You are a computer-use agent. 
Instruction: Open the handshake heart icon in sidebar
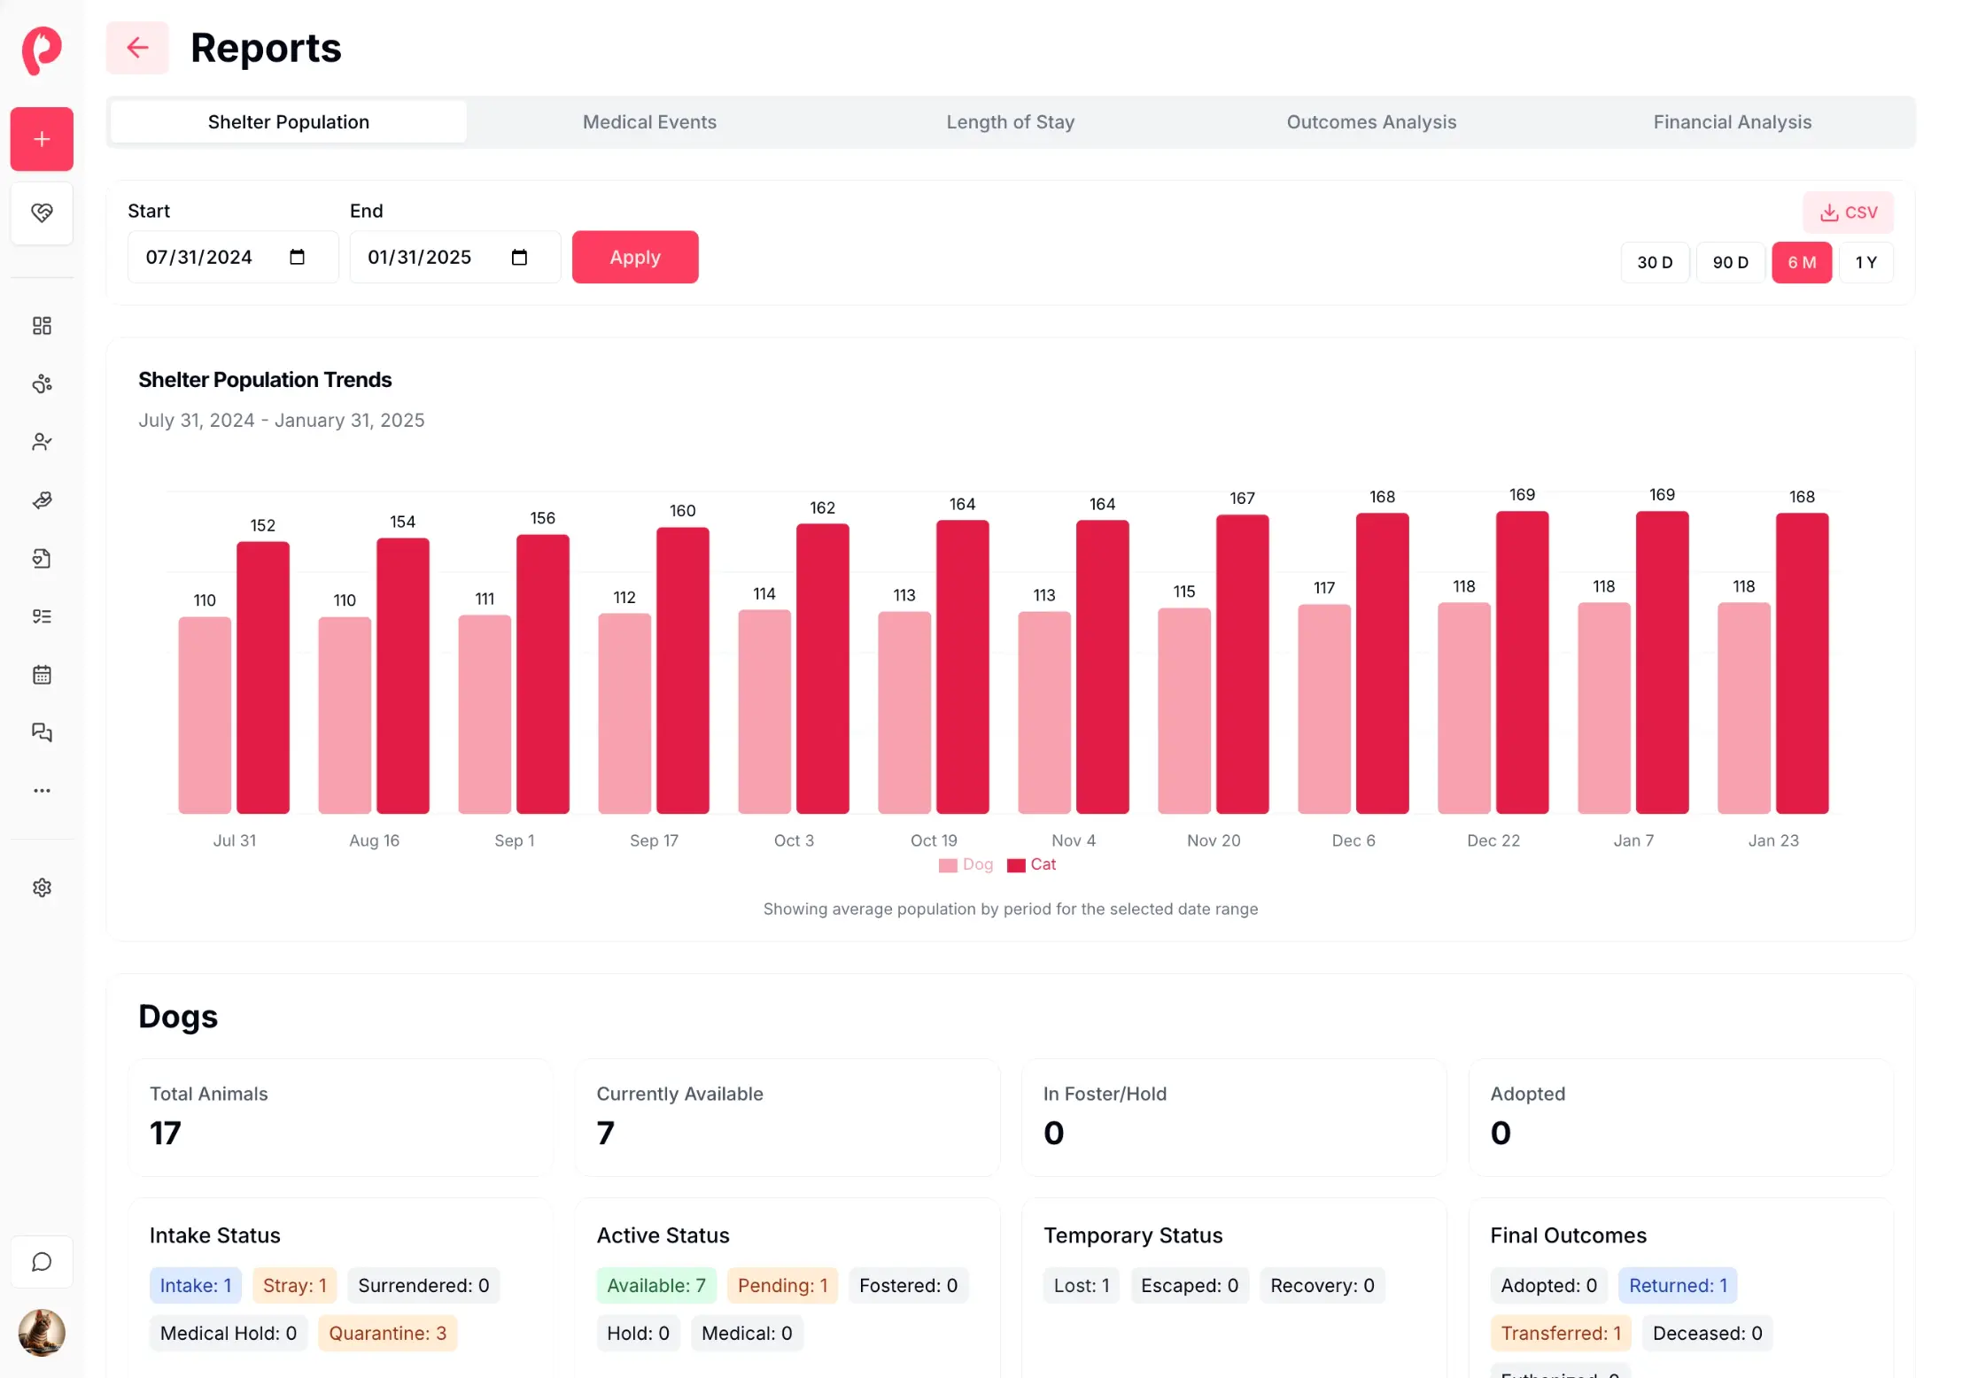point(42,213)
